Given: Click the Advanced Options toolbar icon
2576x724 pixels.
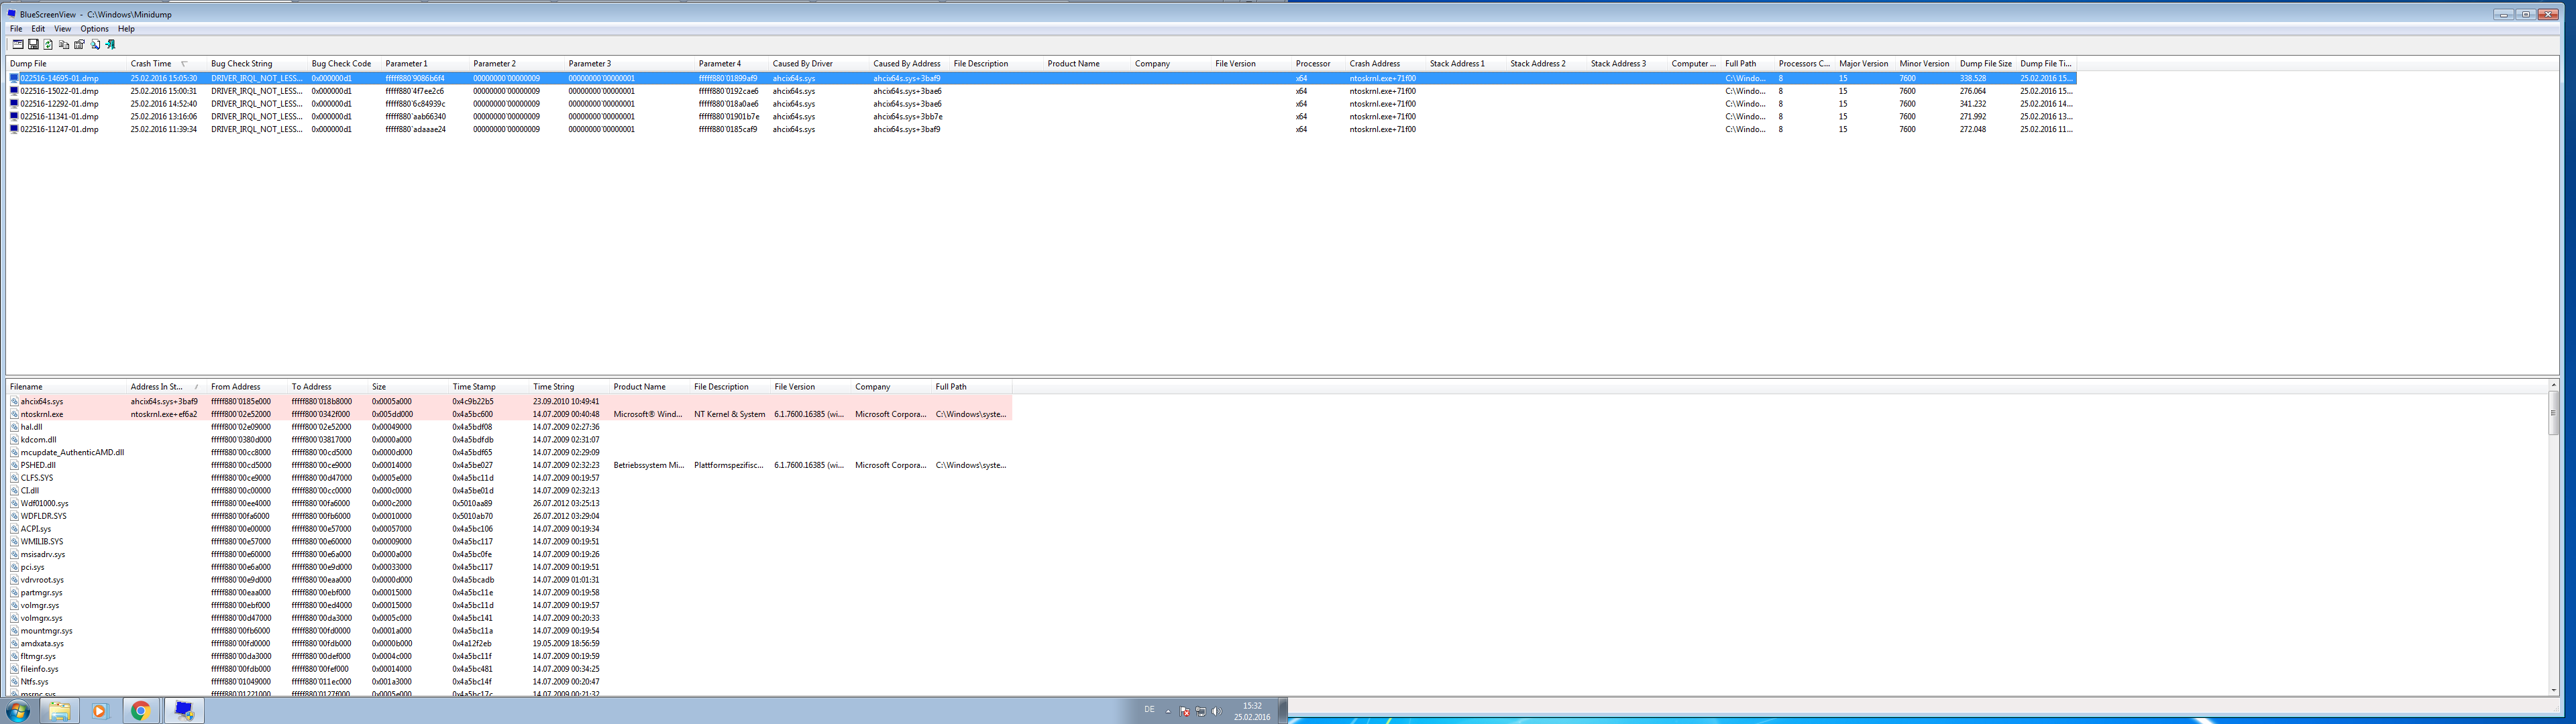Looking at the screenshot, I should [18, 45].
